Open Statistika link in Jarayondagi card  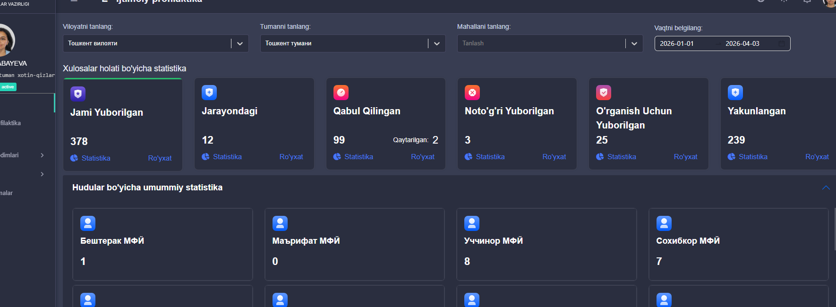click(x=227, y=157)
